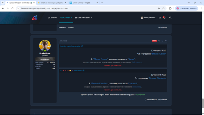Open the forum search magnifier icon
204x115 pixels.
(x=170, y=18)
